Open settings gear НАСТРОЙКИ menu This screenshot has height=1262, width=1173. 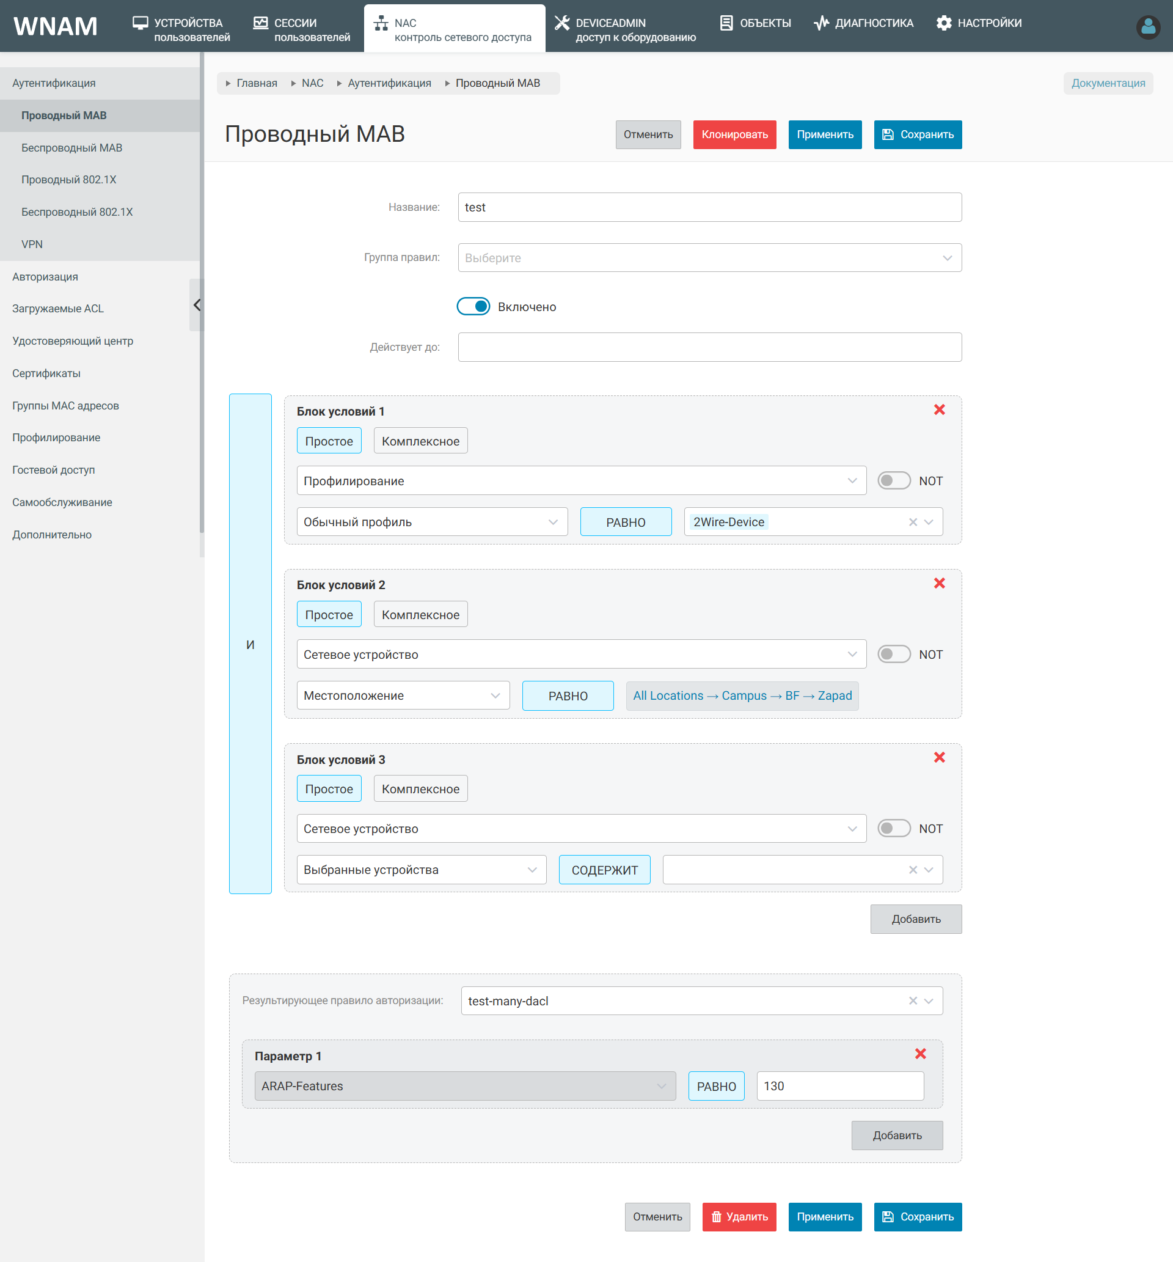(978, 23)
